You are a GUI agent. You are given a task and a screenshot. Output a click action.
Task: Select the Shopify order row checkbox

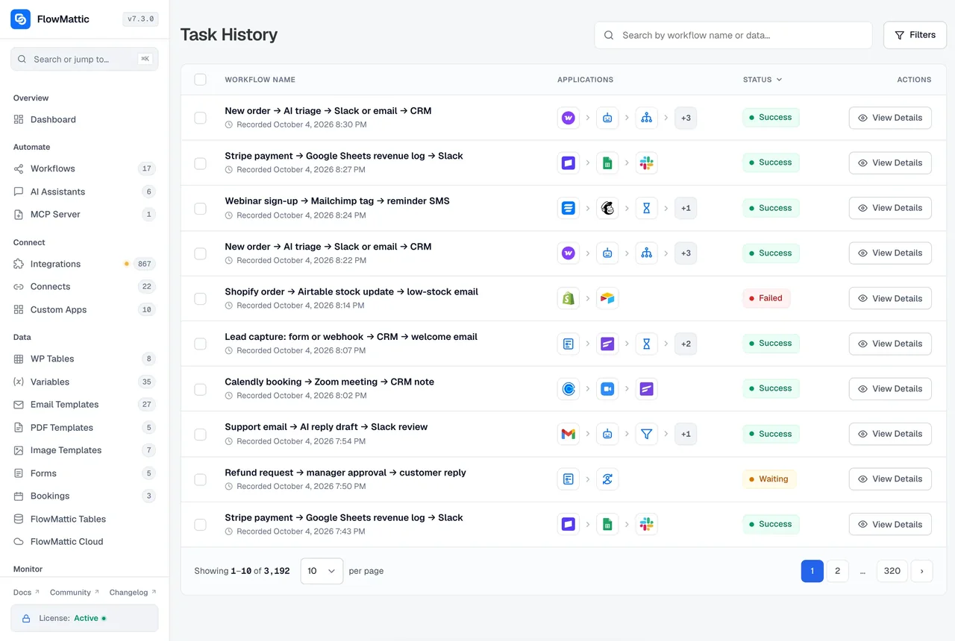(x=200, y=299)
